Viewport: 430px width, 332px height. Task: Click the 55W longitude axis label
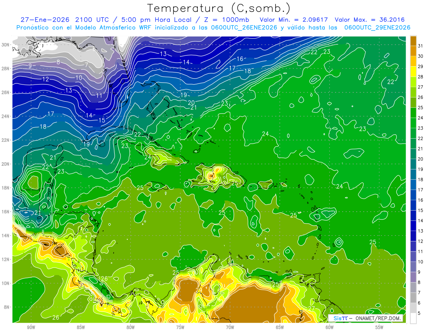379,327
